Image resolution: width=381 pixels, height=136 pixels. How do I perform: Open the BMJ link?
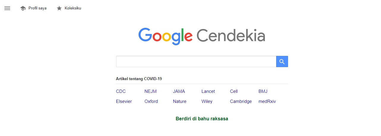[263, 91]
